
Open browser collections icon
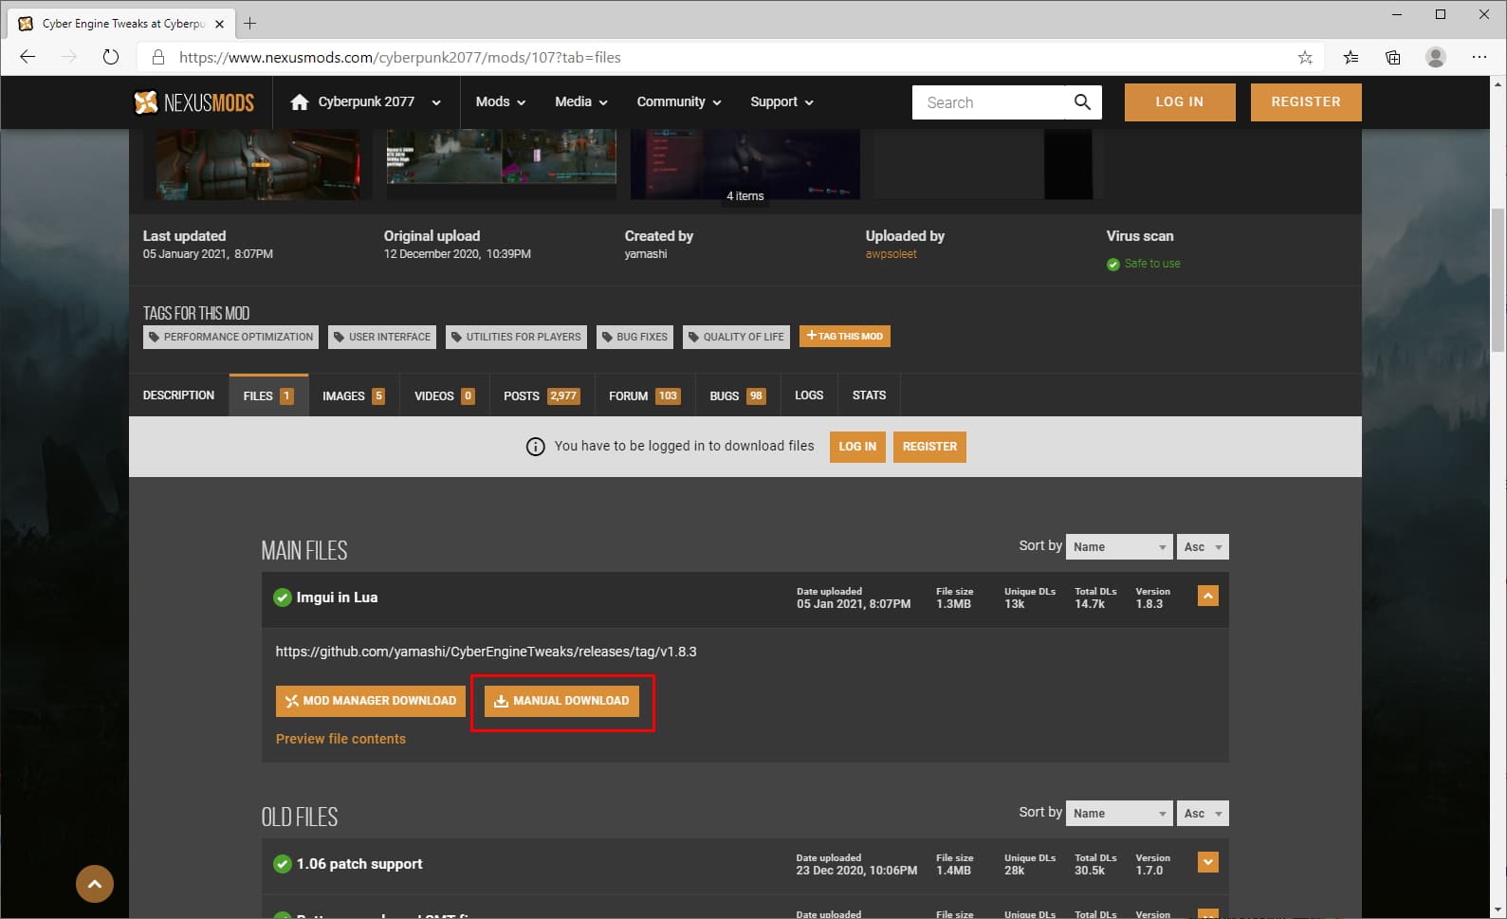click(1392, 57)
